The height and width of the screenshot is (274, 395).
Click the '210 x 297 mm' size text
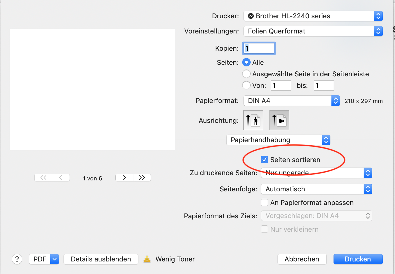364,101
